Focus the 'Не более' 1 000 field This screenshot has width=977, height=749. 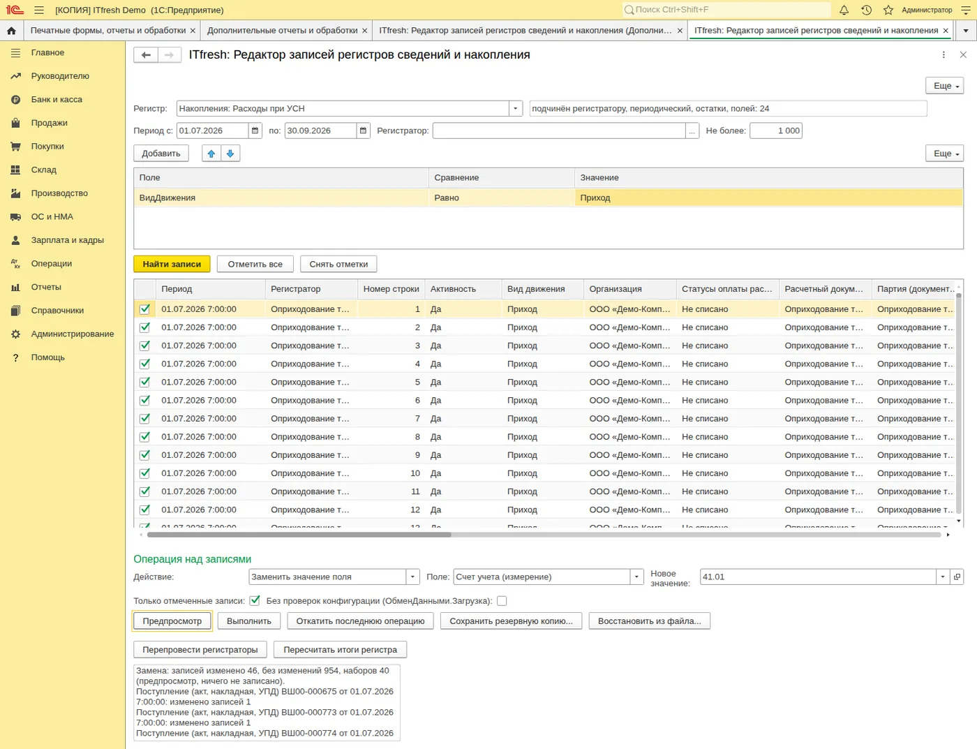coord(775,131)
